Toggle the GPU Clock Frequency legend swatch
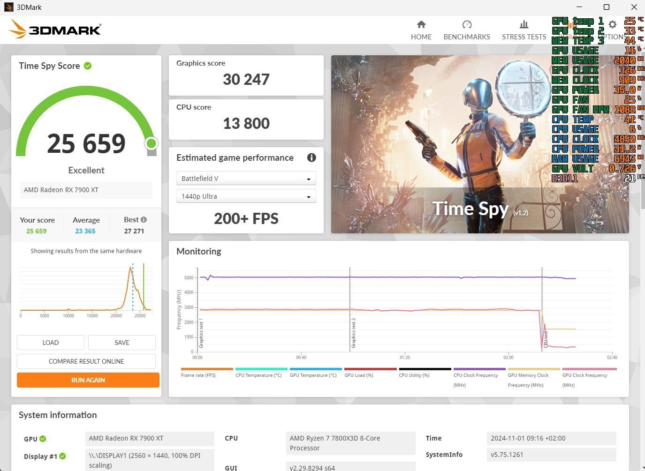The height and width of the screenshot is (471, 645). [589, 369]
